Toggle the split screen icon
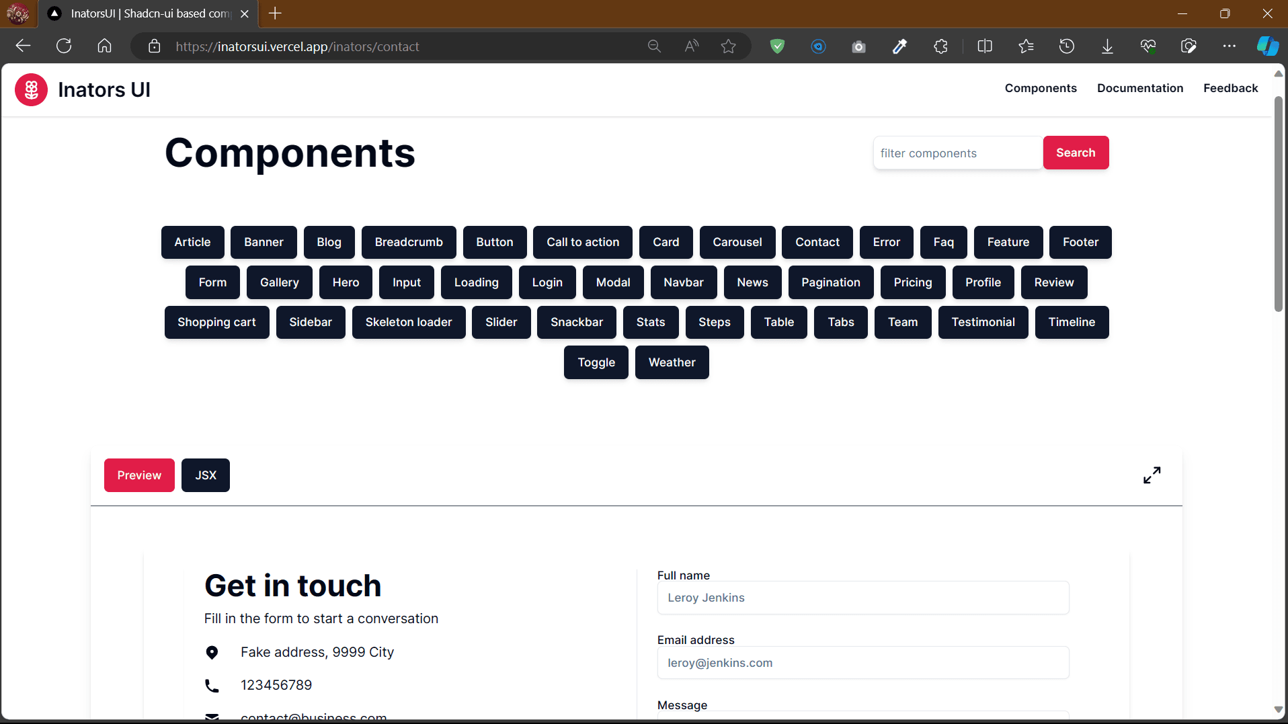Viewport: 1288px width, 724px height. pos(985,46)
